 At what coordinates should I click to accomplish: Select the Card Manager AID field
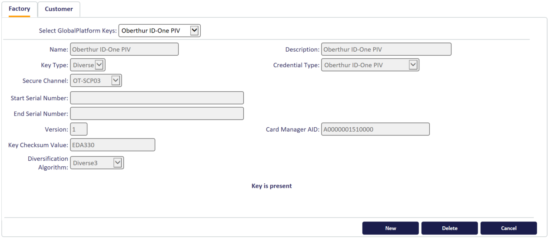point(375,129)
